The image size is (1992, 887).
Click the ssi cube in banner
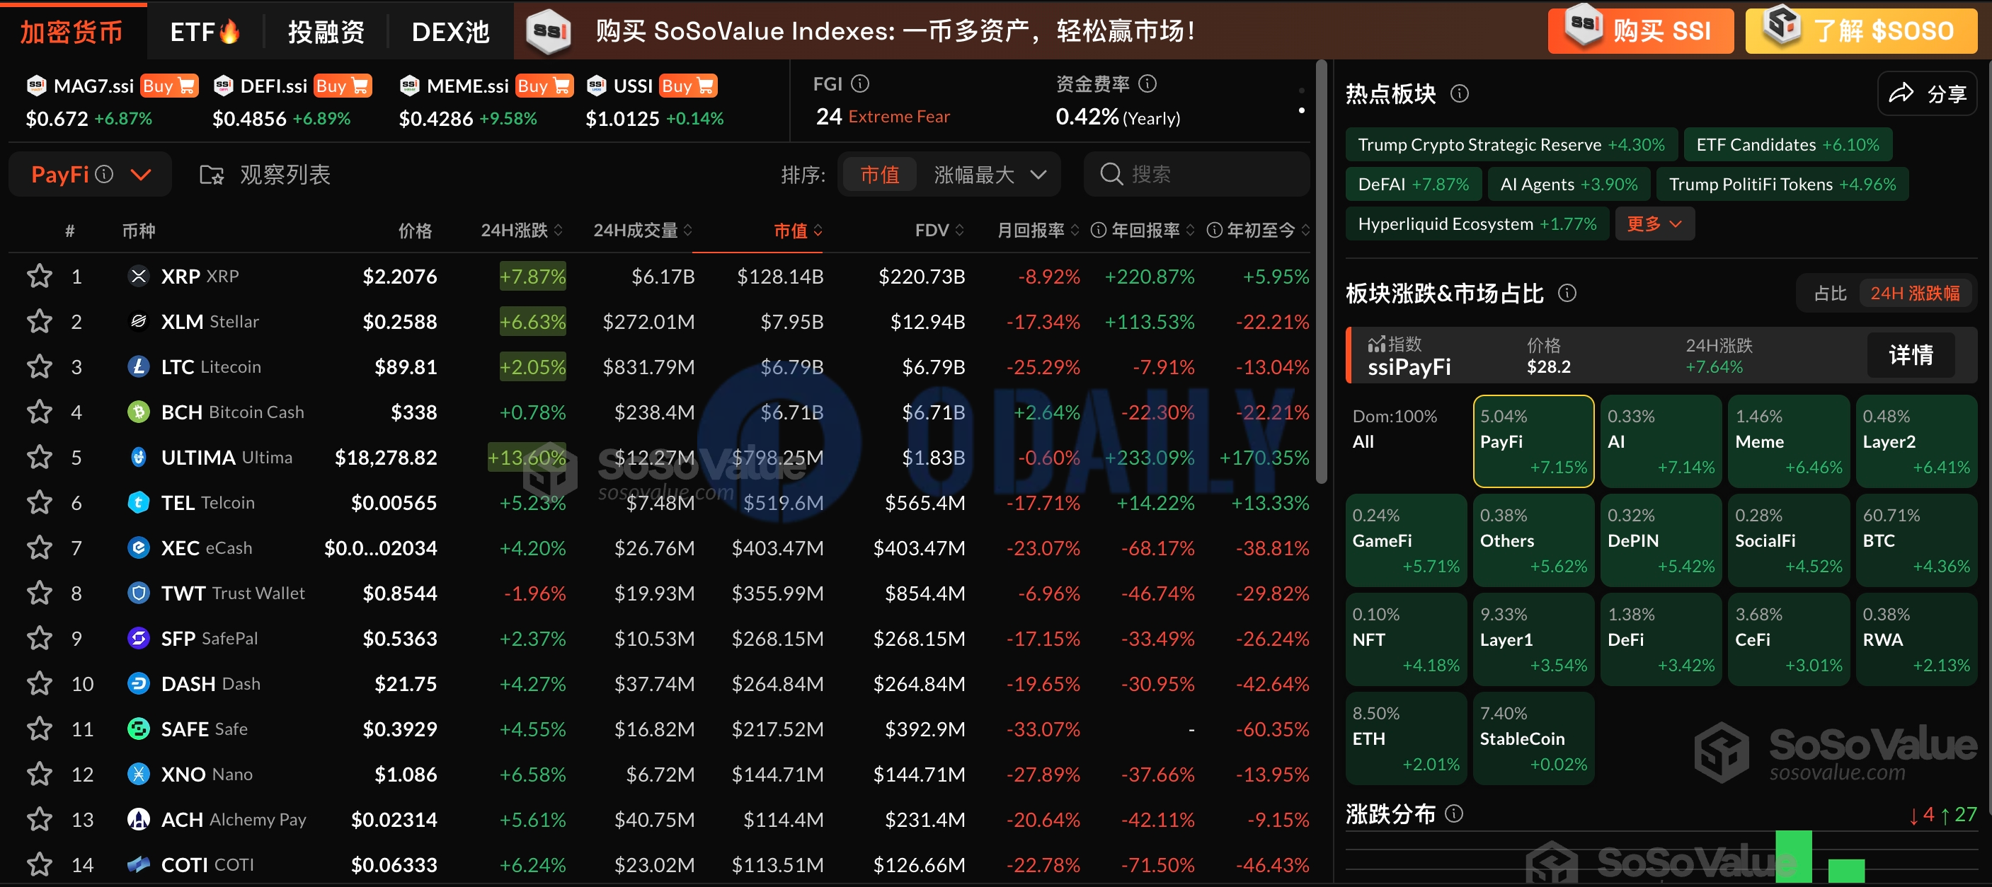pyautogui.click(x=549, y=31)
